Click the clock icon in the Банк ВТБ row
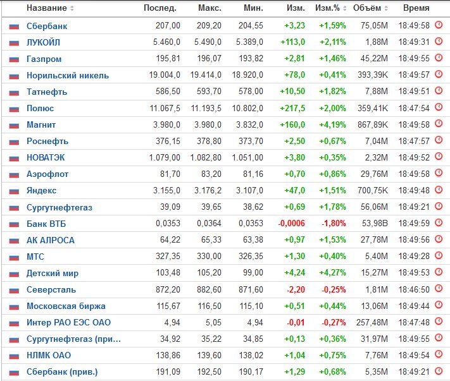Image resolution: width=450 pixels, height=381 pixels. click(439, 222)
